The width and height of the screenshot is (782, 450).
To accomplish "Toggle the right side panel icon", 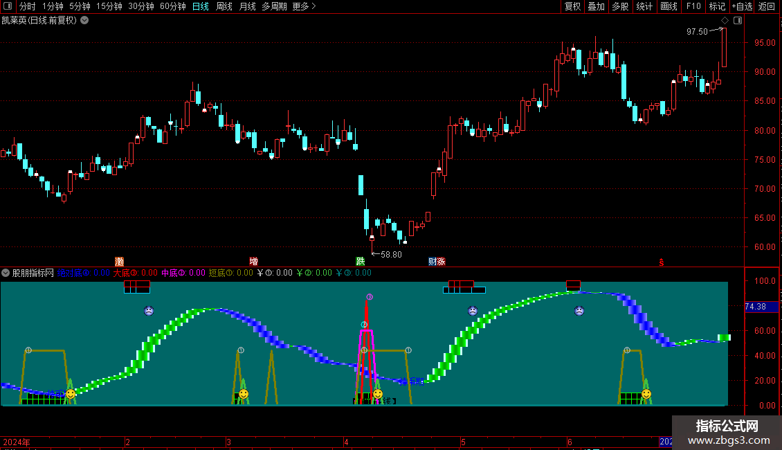I will pyautogui.click(x=738, y=21).
